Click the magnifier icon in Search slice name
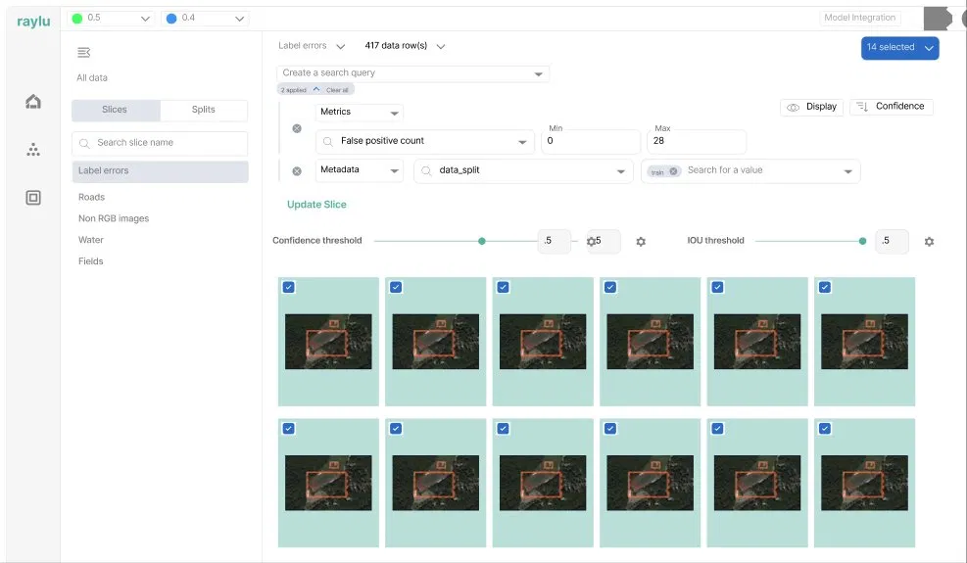 [84, 143]
